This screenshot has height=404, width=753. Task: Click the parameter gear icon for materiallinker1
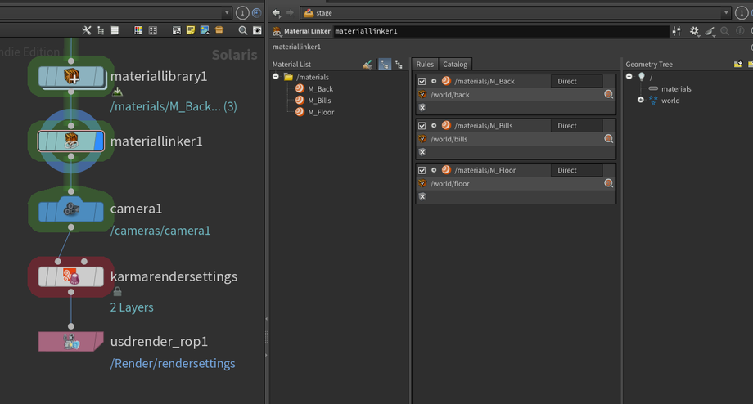point(694,31)
